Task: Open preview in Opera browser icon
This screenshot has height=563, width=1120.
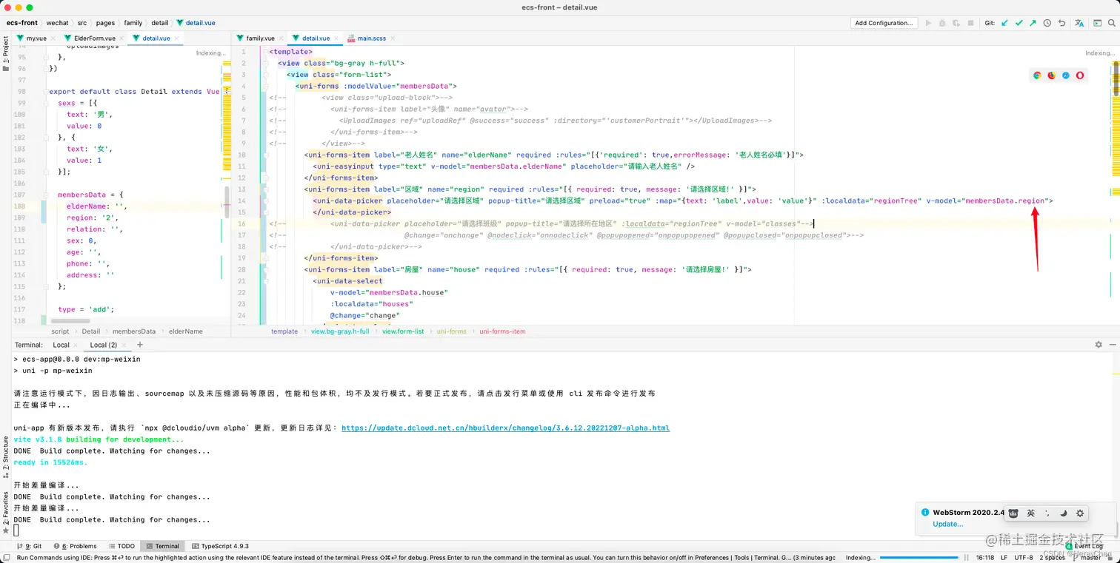Action: [x=1080, y=75]
